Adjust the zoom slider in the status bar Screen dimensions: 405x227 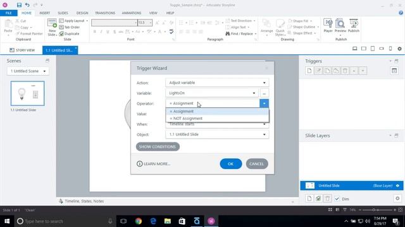pos(373,210)
